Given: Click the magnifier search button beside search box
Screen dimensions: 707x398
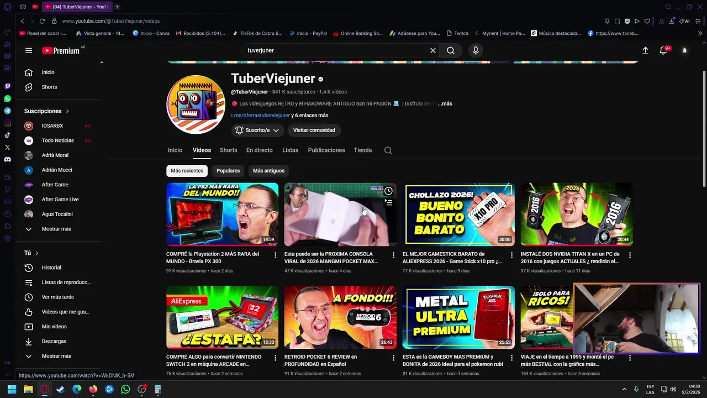Looking at the screenshot, I should (451, 50).
